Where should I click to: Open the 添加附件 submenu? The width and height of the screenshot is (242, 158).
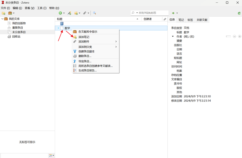point(96,42)
